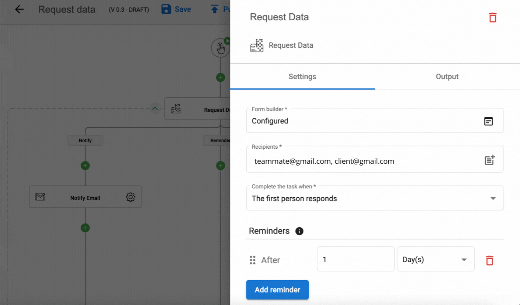The width and height of the screenshot is (520, 305).
Task: Switch to the Output tab
Action: click(x=447, y=77)
